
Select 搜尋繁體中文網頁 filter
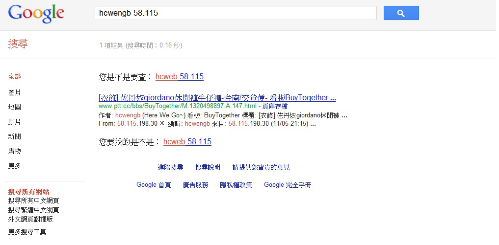pos(34,210)
